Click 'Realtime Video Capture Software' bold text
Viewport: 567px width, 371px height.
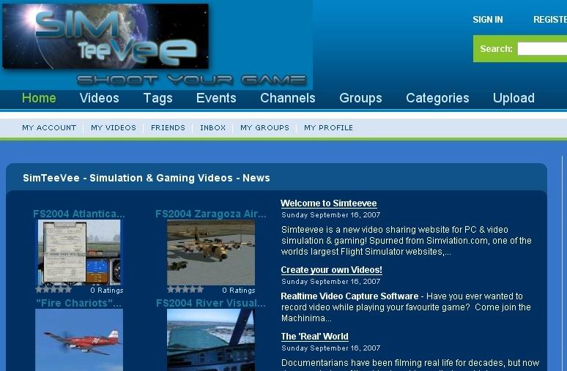[x=349, y=296]
